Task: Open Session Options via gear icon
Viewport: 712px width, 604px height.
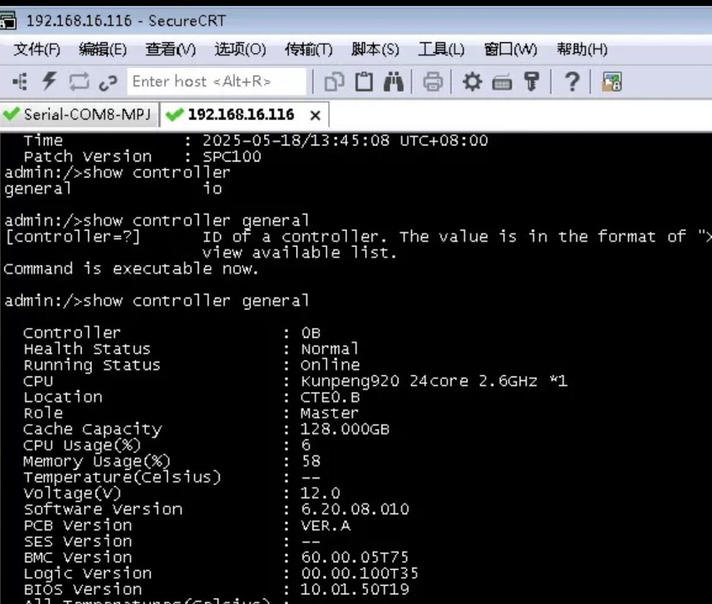Action: 472,82
